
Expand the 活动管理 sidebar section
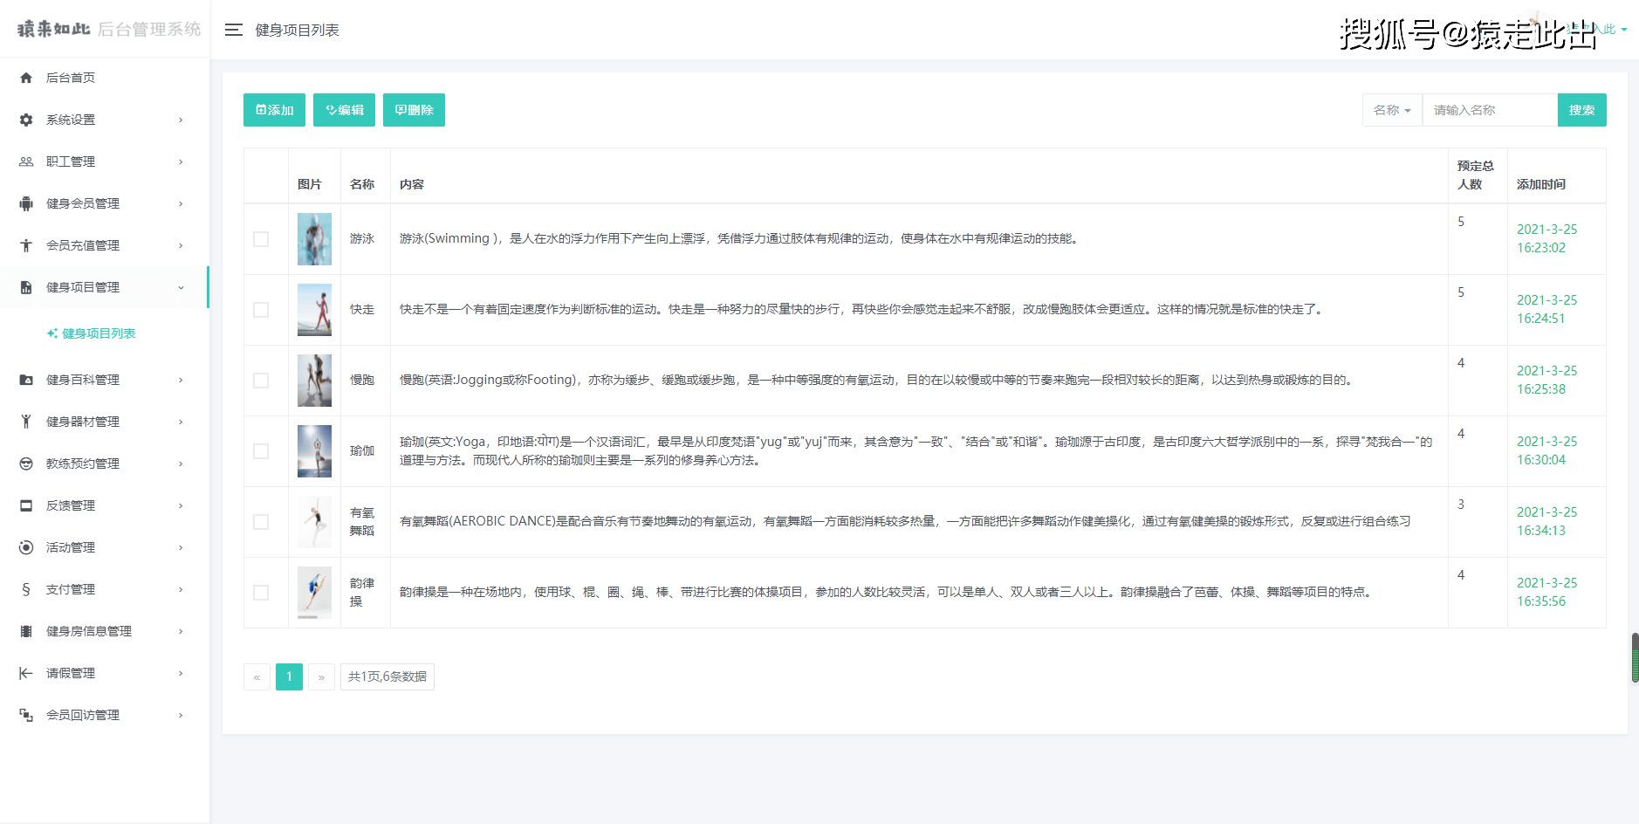pyautogui.click(x=105, y=547)
